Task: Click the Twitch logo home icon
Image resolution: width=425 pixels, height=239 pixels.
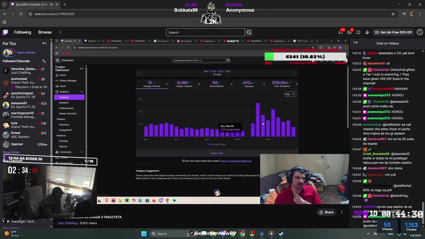Action: point(5,32)
